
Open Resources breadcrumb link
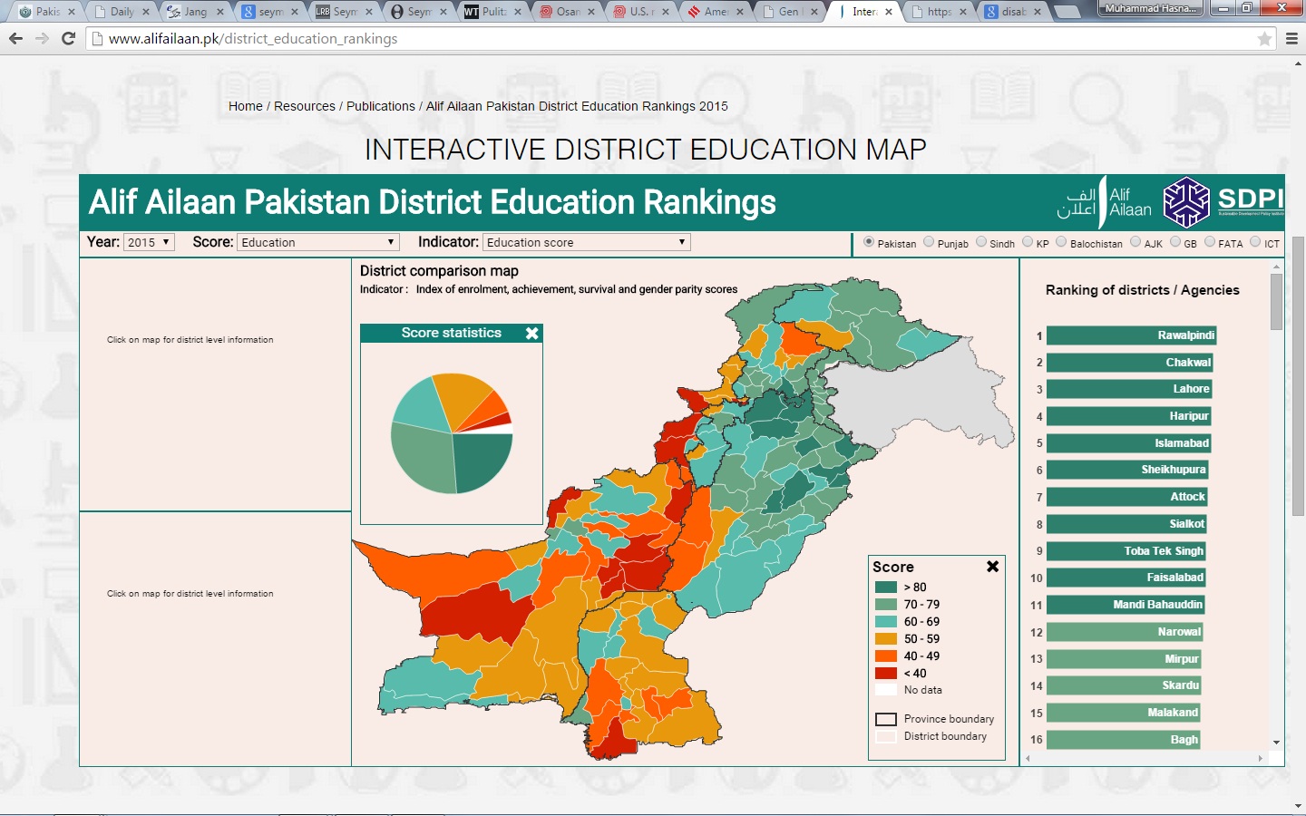[x=305, y=106]
